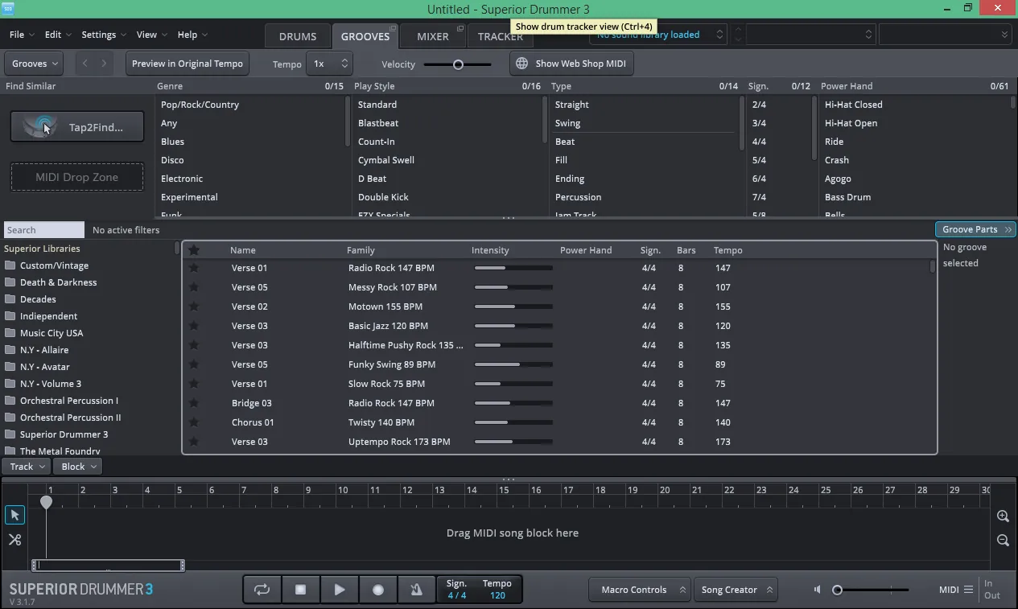Expand the Macro Controls panel
The height and width of the screenshot is (609, 1018).
[640, 590]
